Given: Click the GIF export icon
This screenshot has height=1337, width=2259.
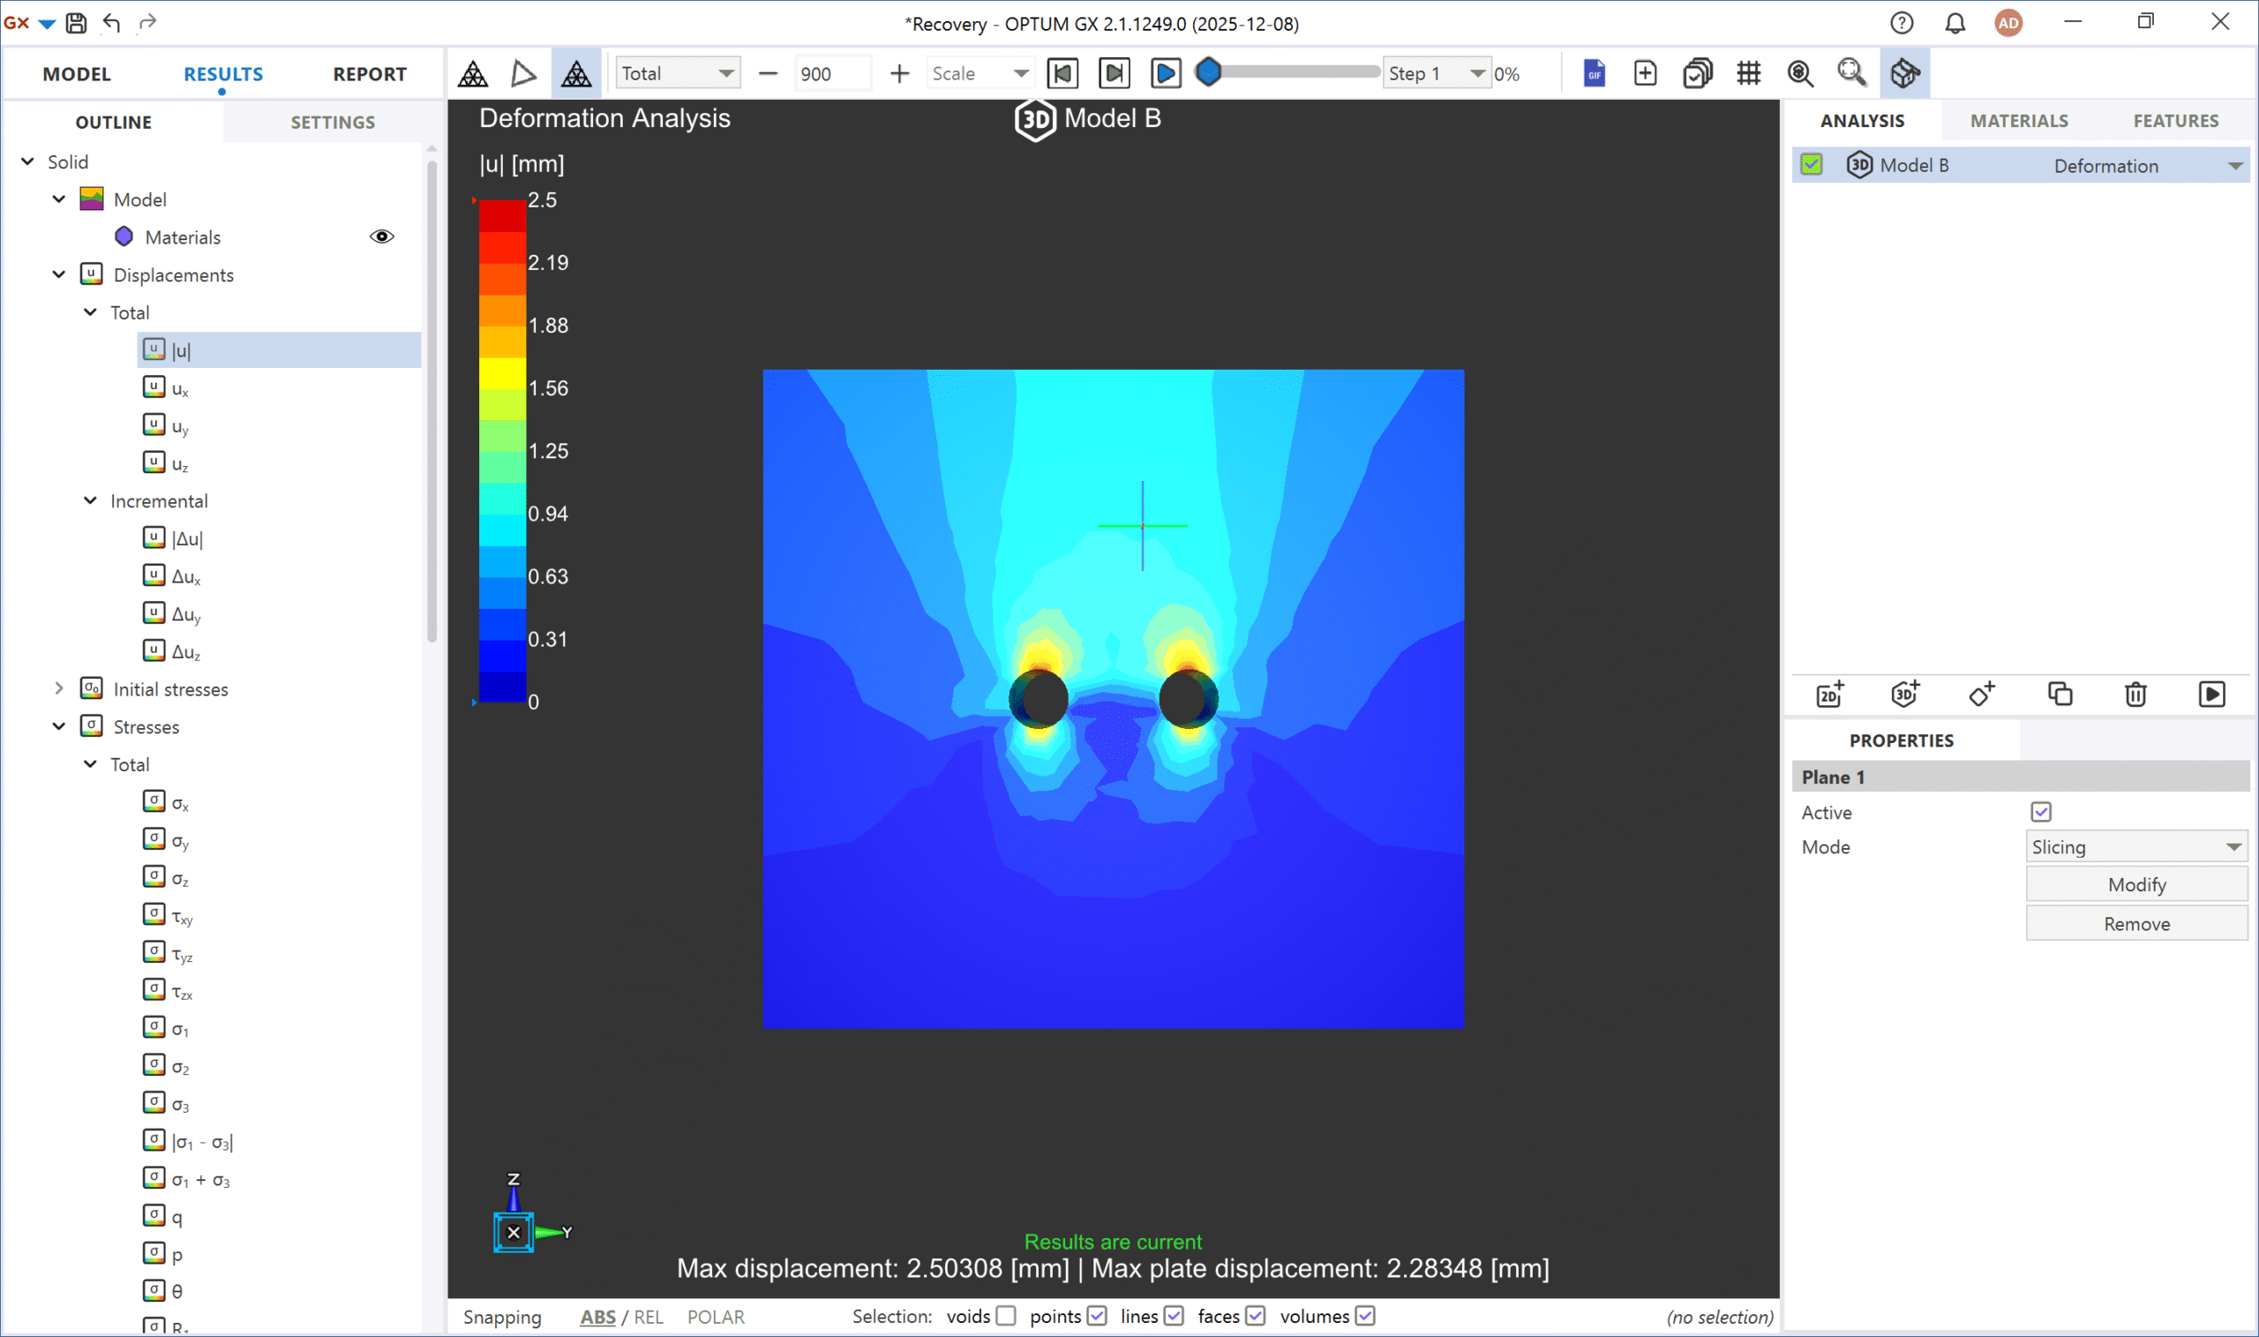Looking at the screenshot, I should pyautogui.click(x=1594, y=73).
